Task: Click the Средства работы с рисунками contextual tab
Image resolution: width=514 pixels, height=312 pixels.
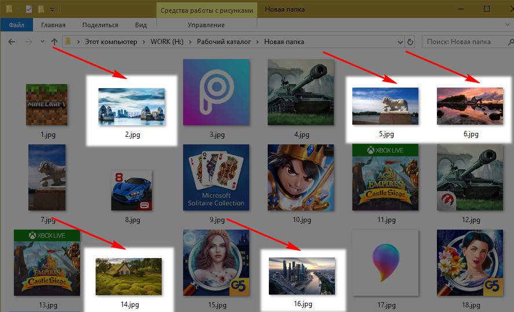Action: tap(207, 10)
